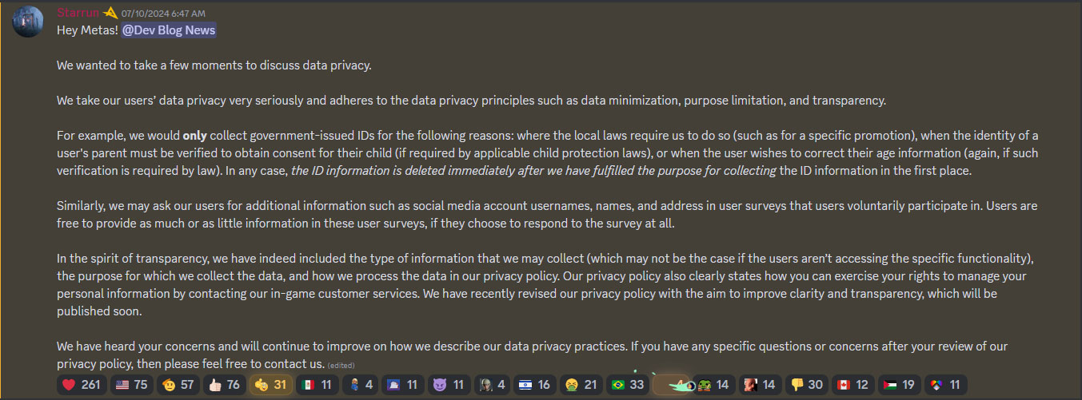Click the @Dev Blog News role mention
The image size is (1082, 400).
[169, 30]
